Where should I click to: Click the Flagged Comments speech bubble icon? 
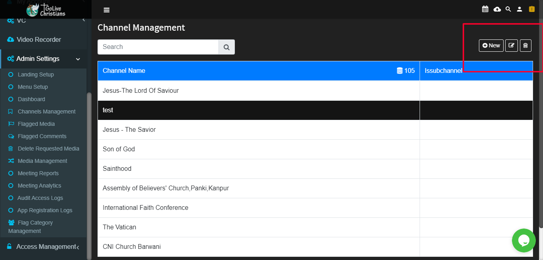[11, 136]
